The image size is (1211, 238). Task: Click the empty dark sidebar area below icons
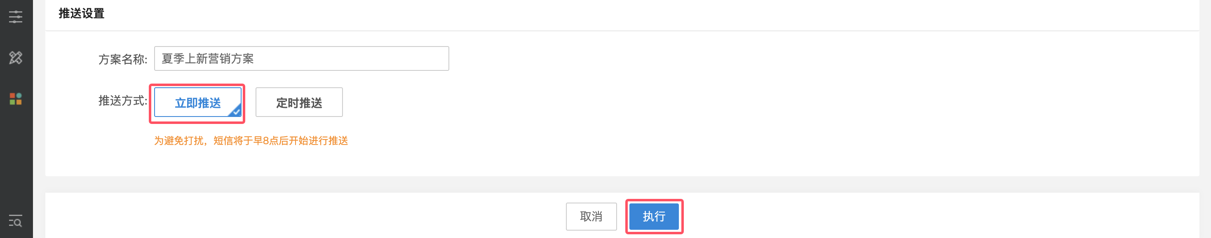click(16, 160)
